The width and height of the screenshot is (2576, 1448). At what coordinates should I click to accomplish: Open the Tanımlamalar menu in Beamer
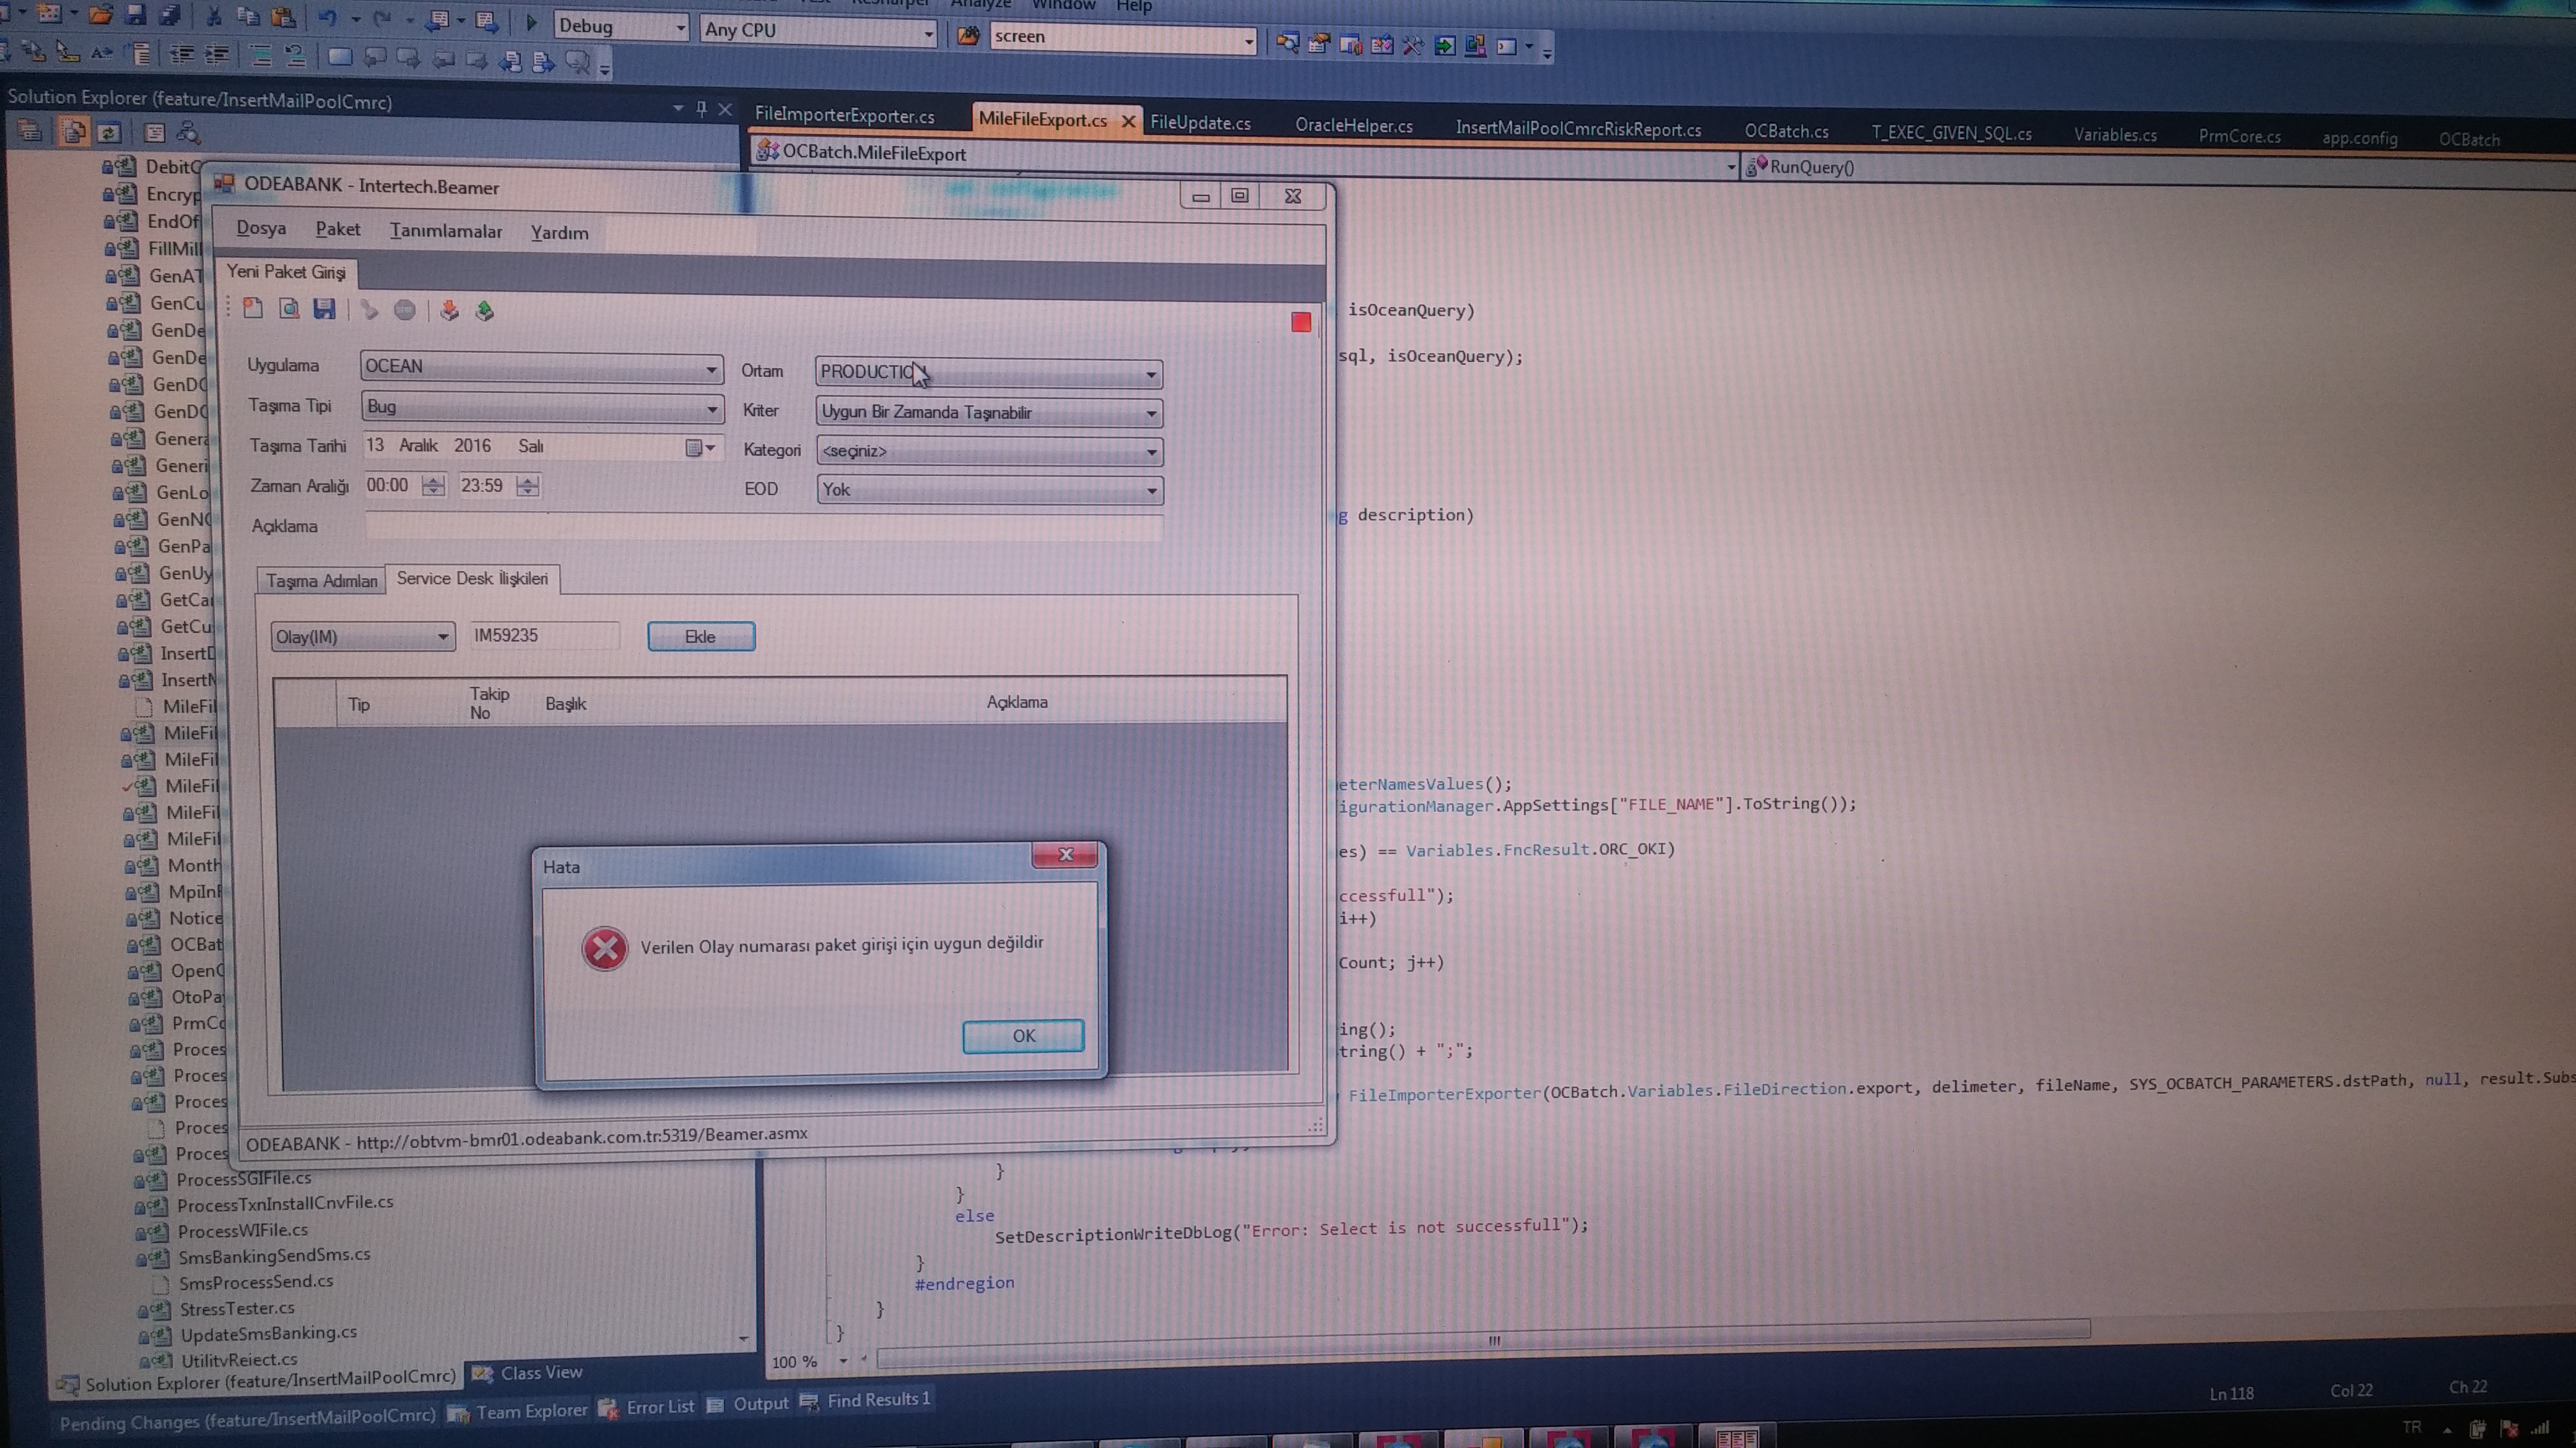tap(446, 231)
